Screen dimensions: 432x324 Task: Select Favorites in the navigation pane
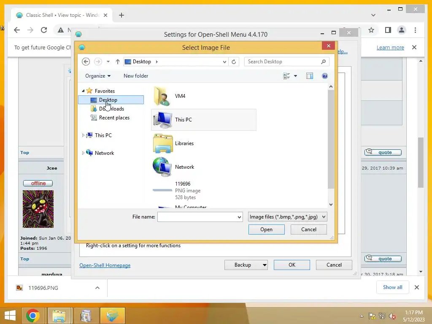coord(105,91)
